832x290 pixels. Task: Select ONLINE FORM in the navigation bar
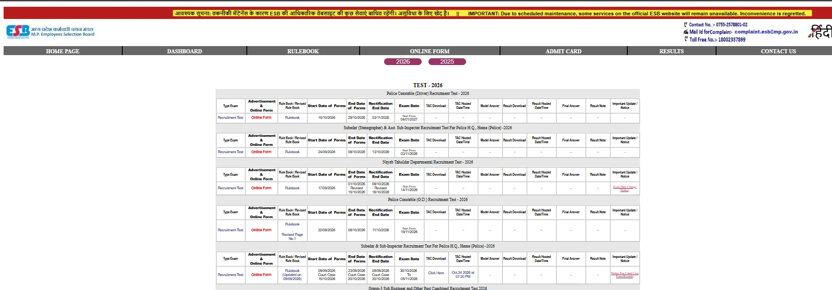(x=430, y=51)
